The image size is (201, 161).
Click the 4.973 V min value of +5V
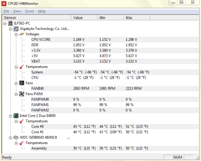[x=105, y=56]
